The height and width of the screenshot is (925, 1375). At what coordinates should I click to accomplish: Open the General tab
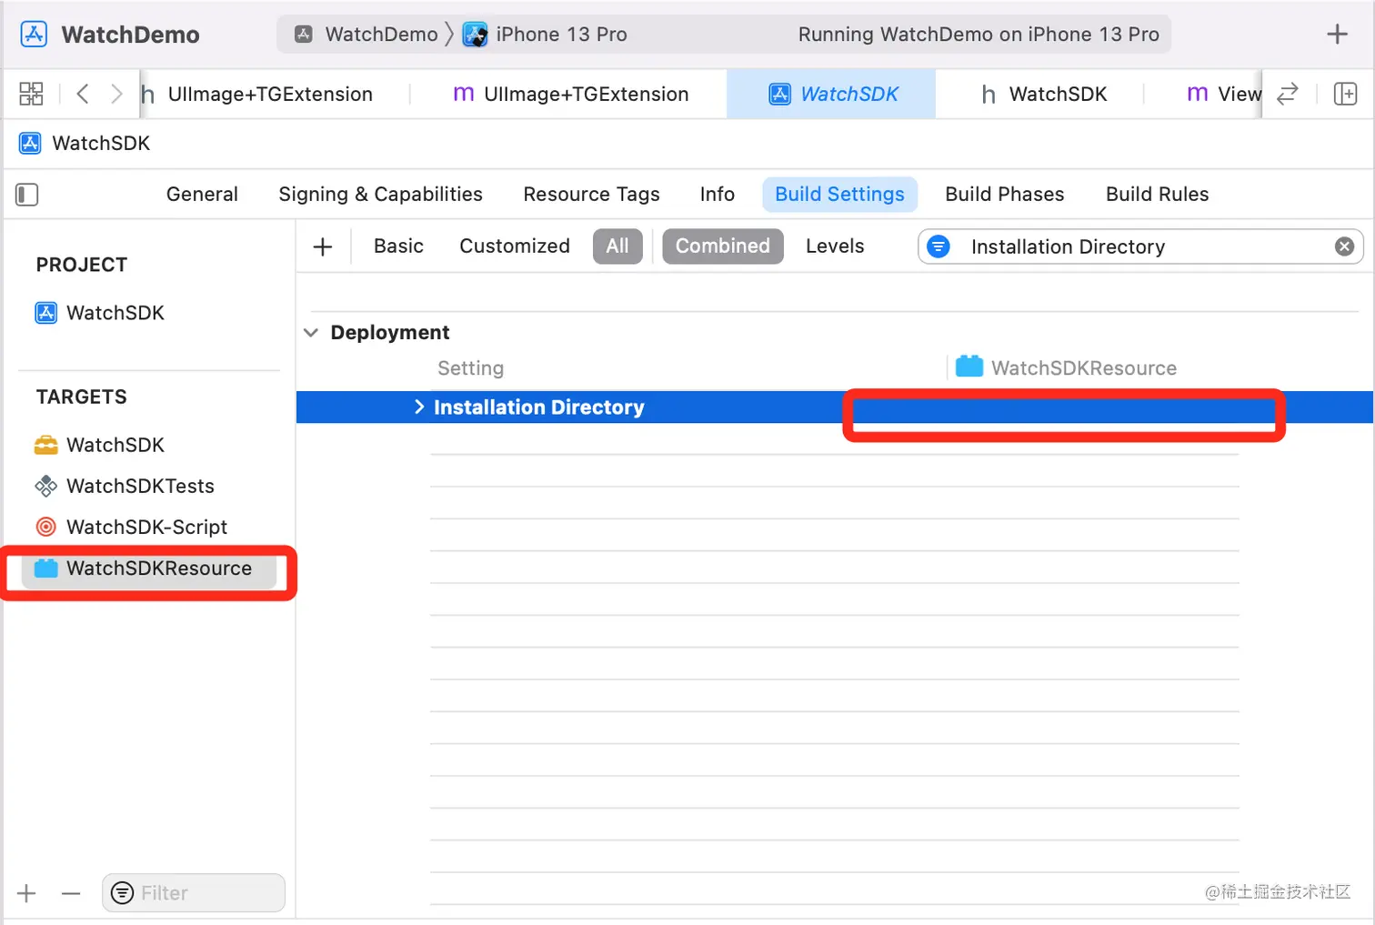click(202, 195)
